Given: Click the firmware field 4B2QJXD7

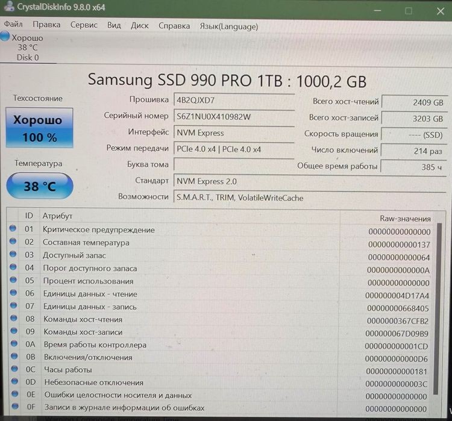Looking at the screenshot, I should click(x=234, y=100).
